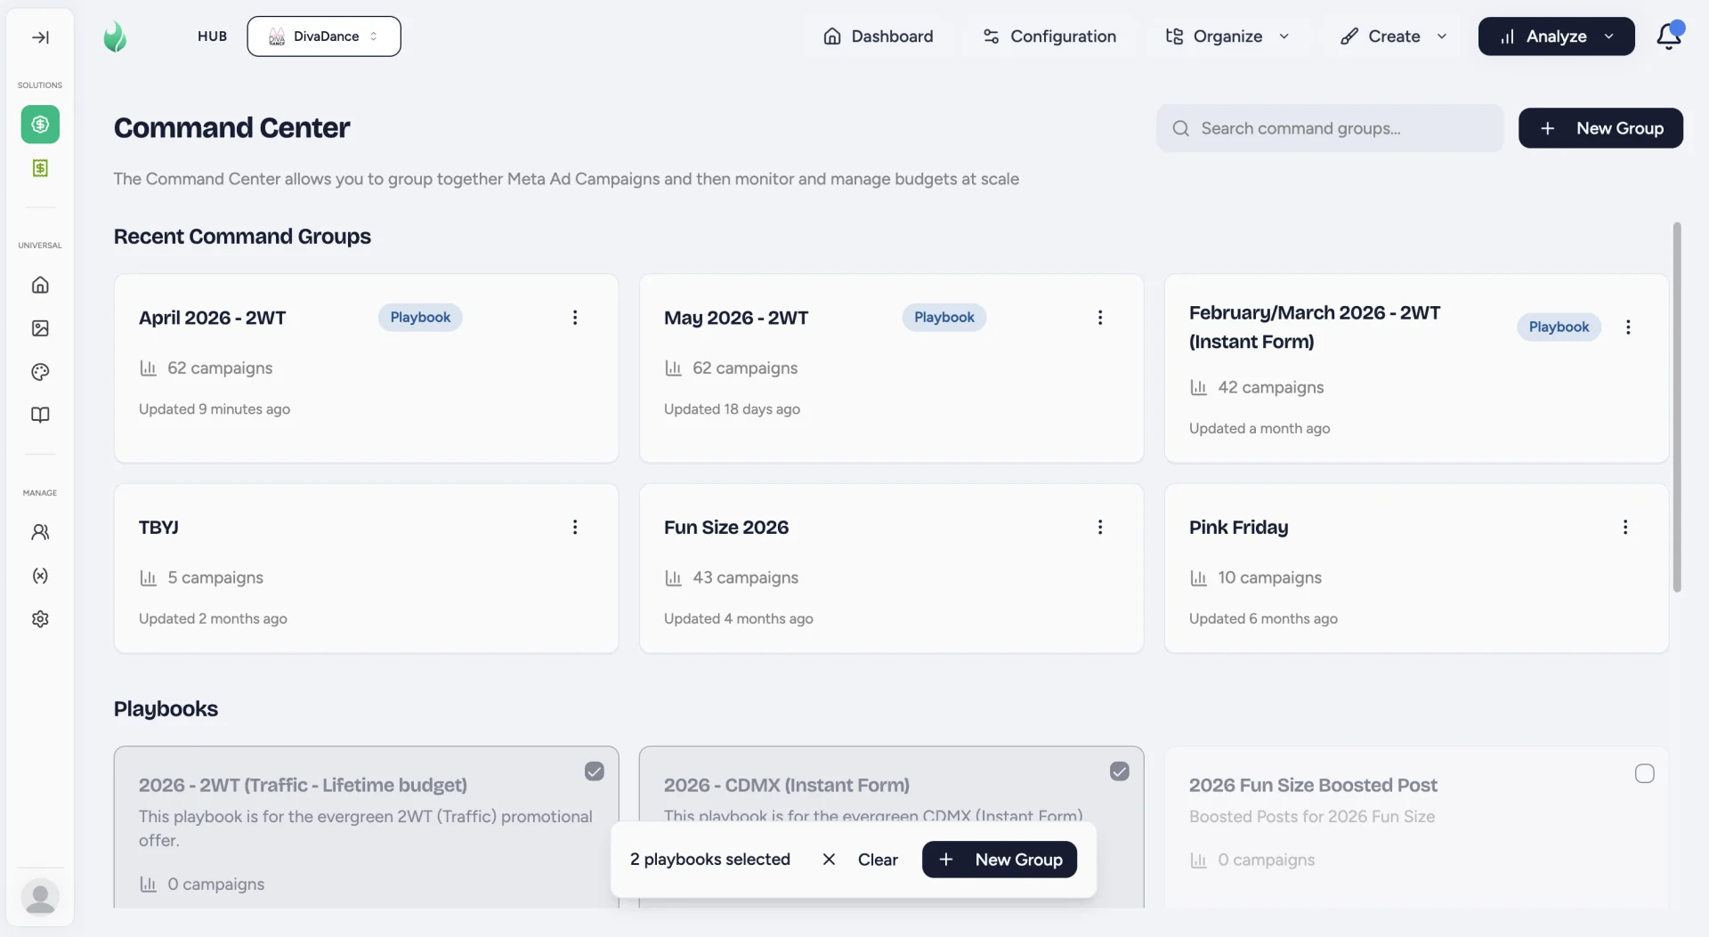Click the Playbook badge on April 2026

pos(420,318)
